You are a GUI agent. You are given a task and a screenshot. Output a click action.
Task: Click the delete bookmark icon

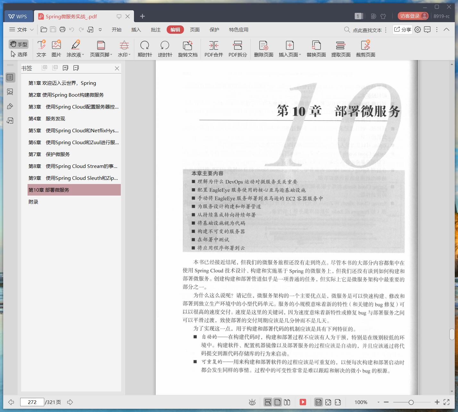(76, 68)
